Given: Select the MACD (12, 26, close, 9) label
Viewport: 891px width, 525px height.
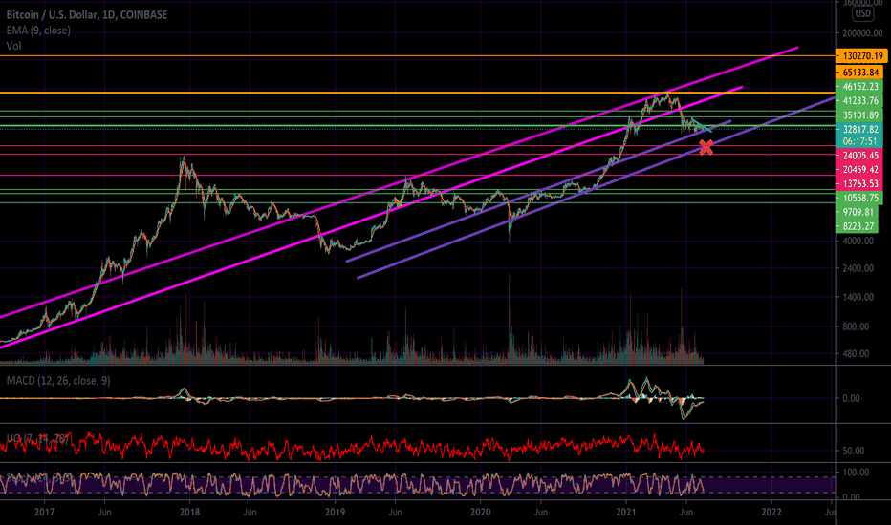Looking at the screenshot, I should (x=58, y=380).
